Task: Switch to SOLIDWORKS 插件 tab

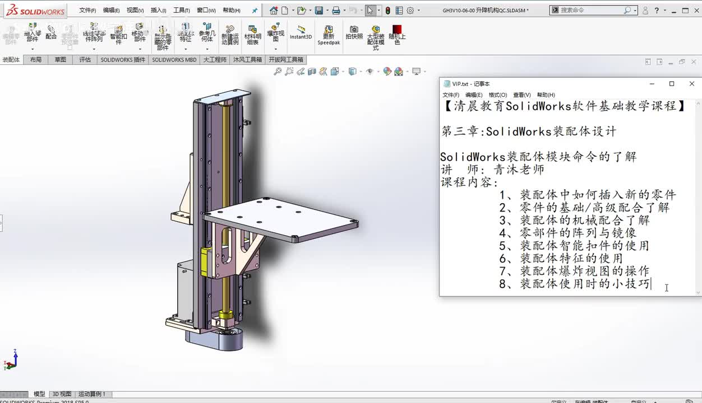Action: [x=123, y=59]
